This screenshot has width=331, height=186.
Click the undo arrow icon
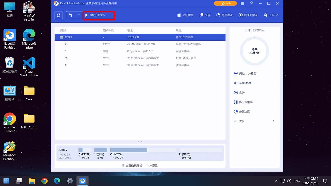[70, 15]
